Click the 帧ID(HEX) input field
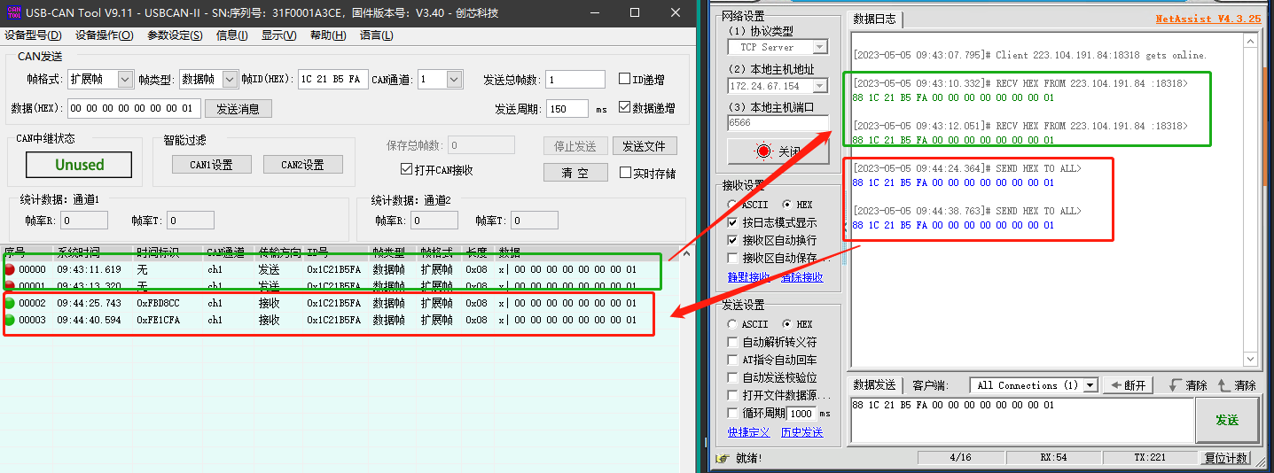Screen dimensions: 1274x473 click(332, 80)
